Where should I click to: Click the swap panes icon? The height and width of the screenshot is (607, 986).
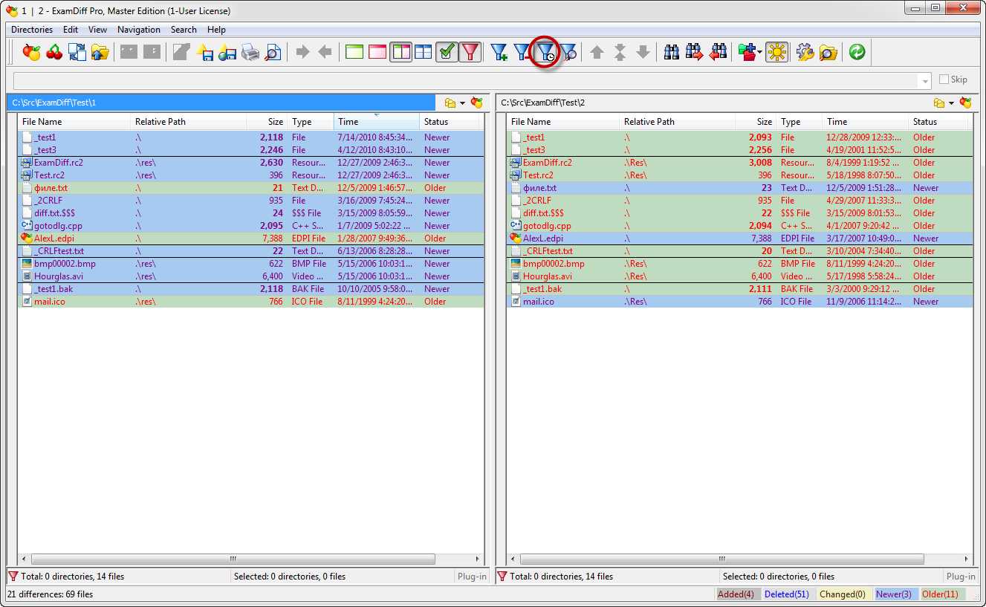pyautogui.click(x=77, y=52)
